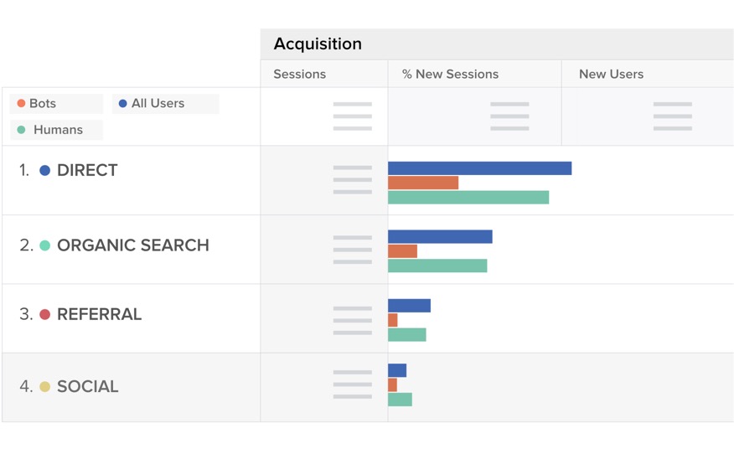Sort by the Sessions column header
The image size is (734, 449).
tap(299, 74)
